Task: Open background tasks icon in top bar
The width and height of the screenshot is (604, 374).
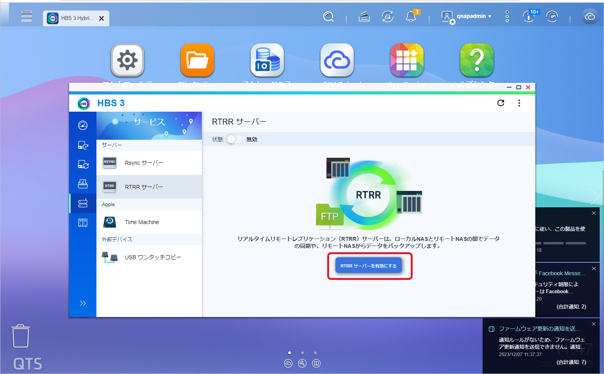Action: coord(364,16)
